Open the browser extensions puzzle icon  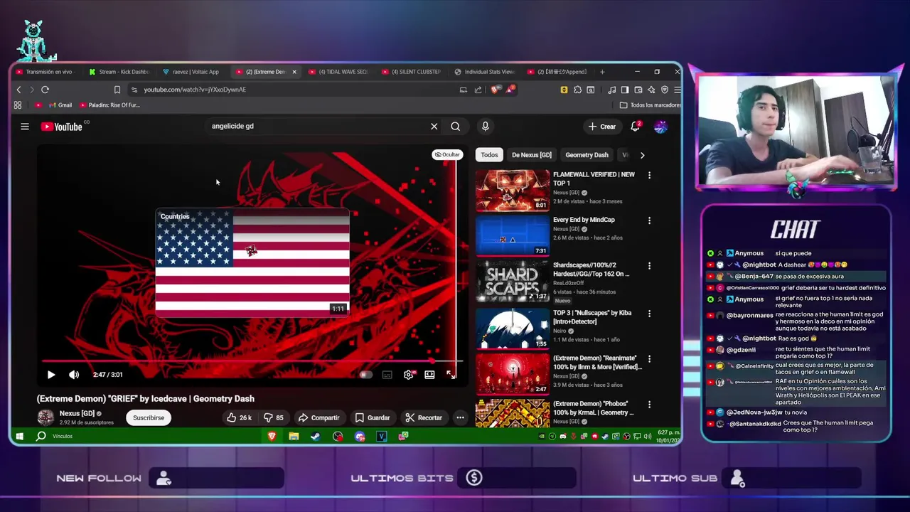pyautogui.click(x=577, y=90)
